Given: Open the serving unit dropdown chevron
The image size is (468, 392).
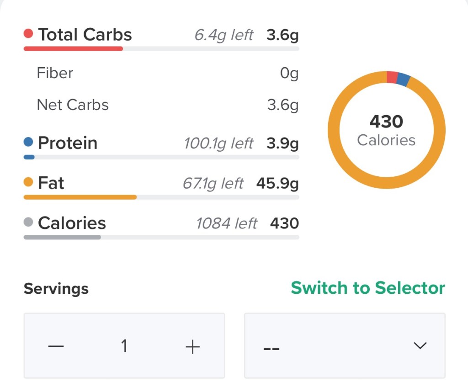Looking at the screenshot, I should click(x=420, y=345).
